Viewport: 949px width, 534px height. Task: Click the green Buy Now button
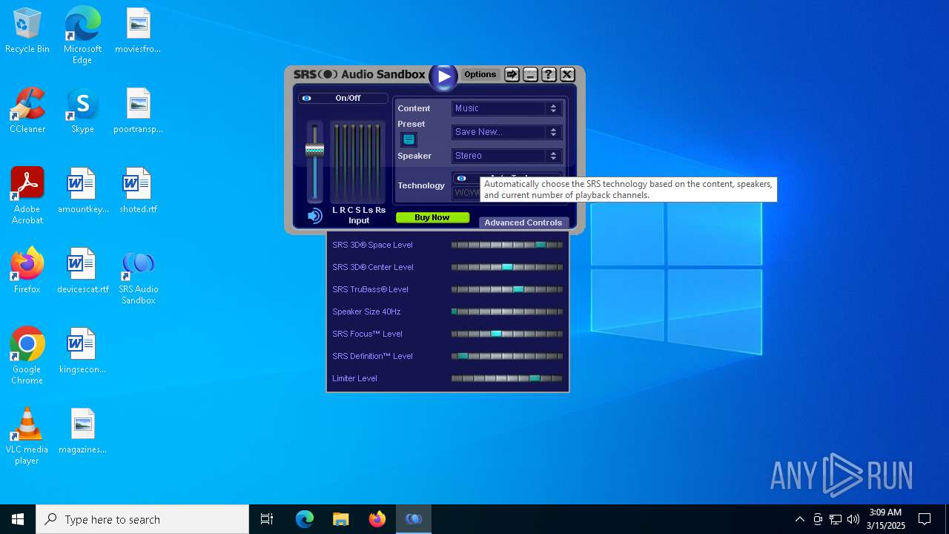432,217
